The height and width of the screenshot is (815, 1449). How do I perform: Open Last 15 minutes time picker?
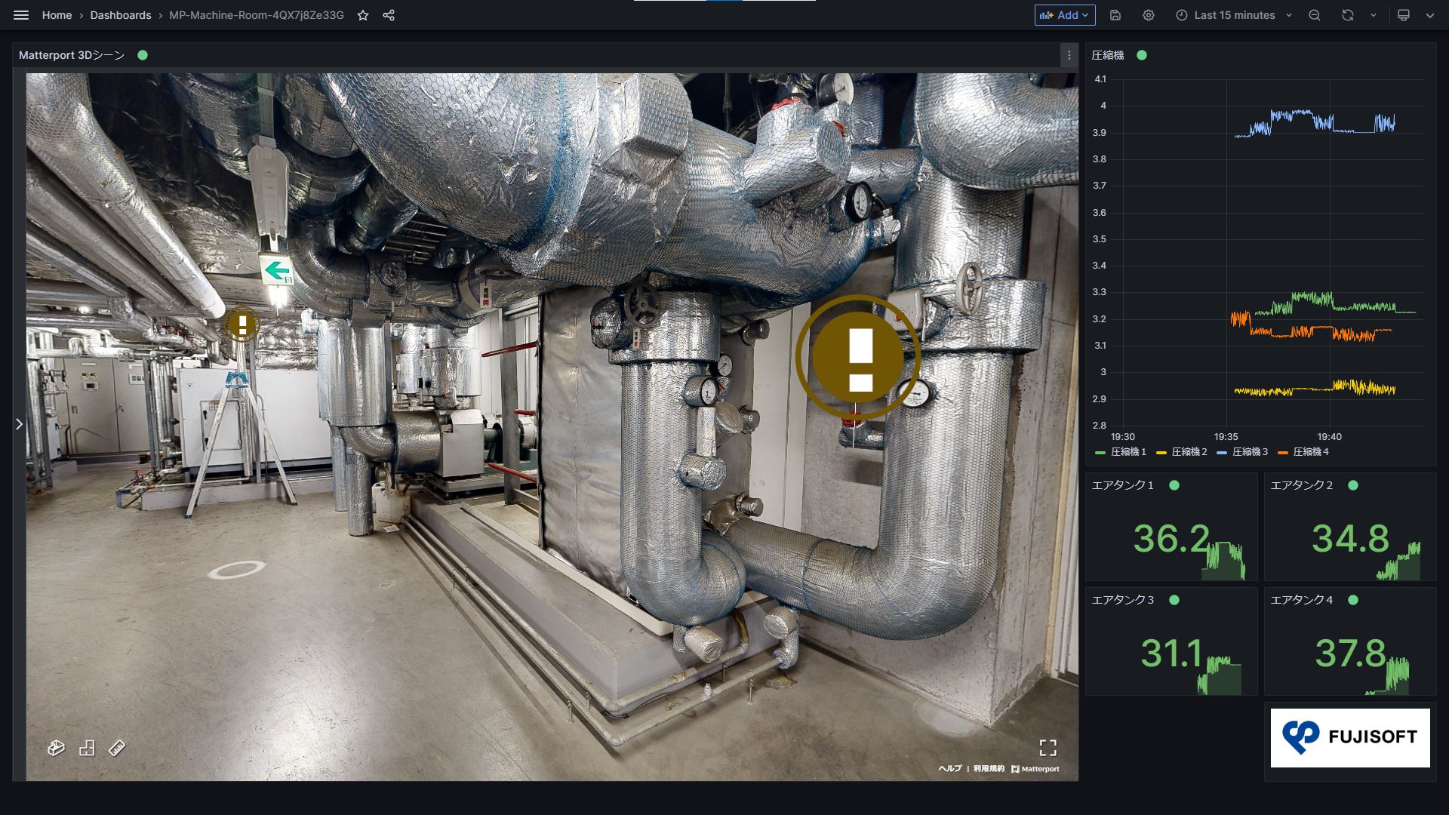(1234, 15)
